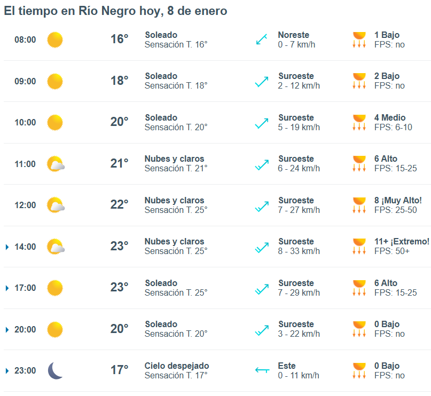Click the Suroeste wind arrow at 14:00
The image size is (431, 396).
pos(262,247)
